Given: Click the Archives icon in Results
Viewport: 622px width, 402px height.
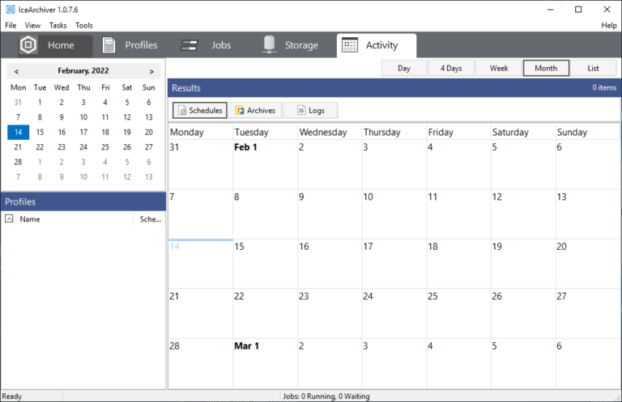Looking at the screenshot, I should pyautogui.click(x=240, y=111).
